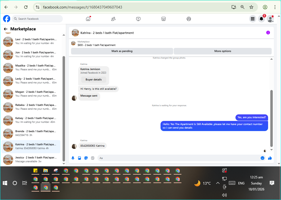281x200 pixels.
Task: Open the zoom magnifier icon in address bar
Action: (x=243, y=7)
